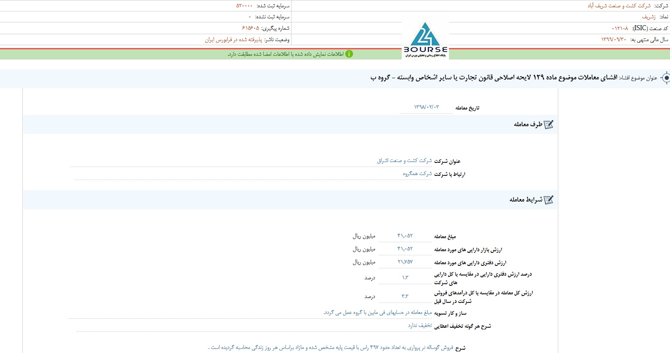This screenshot has width=670, height=353.
Task: Click the status message اطلاعات نمایش داده شده
Action: point(285,54)
